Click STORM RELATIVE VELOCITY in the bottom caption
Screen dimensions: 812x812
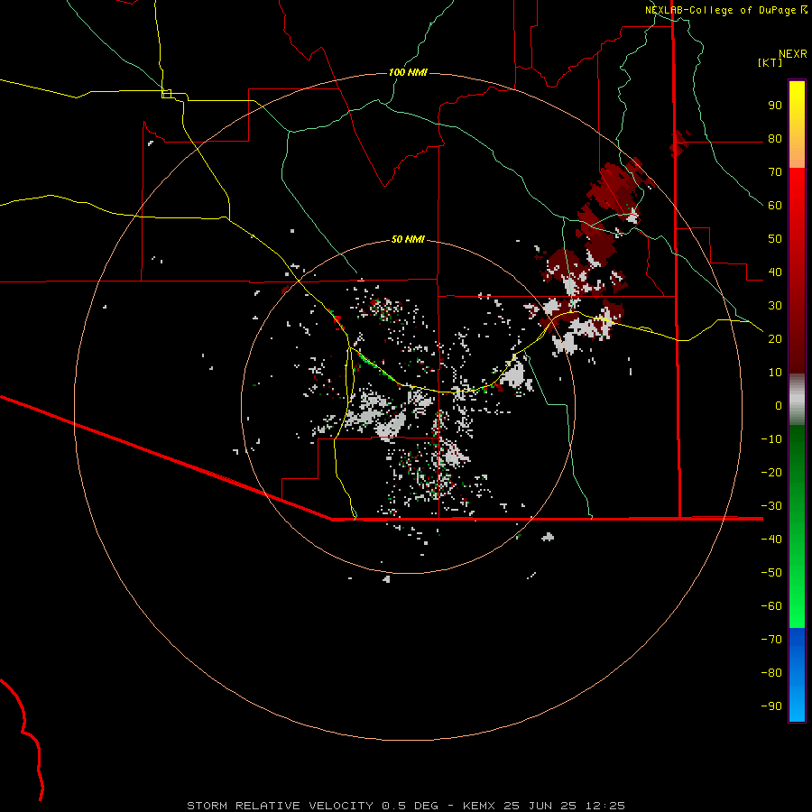click(x=280, y=806)
